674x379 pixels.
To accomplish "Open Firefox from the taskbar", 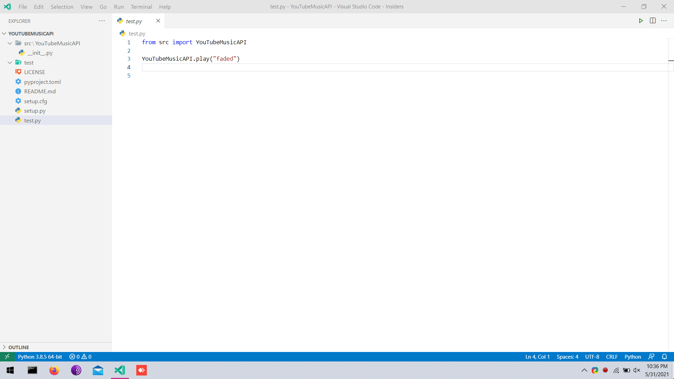I will [54, 370].
